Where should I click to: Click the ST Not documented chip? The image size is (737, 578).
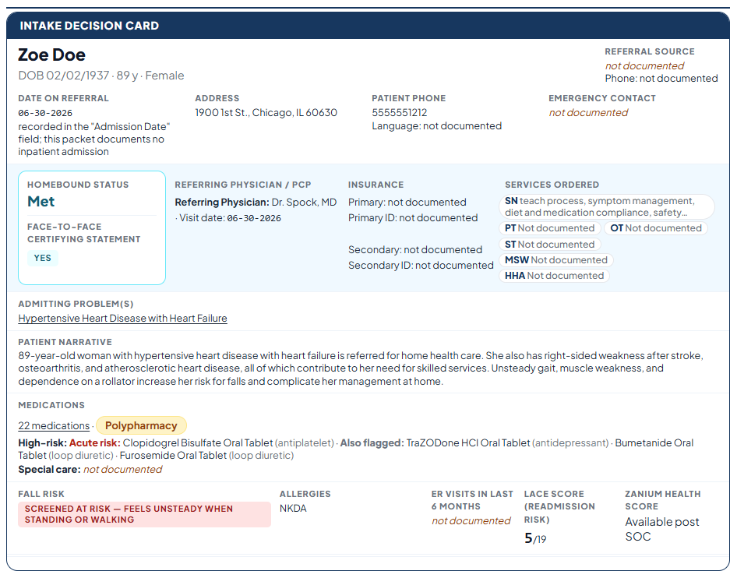point(549,245)
